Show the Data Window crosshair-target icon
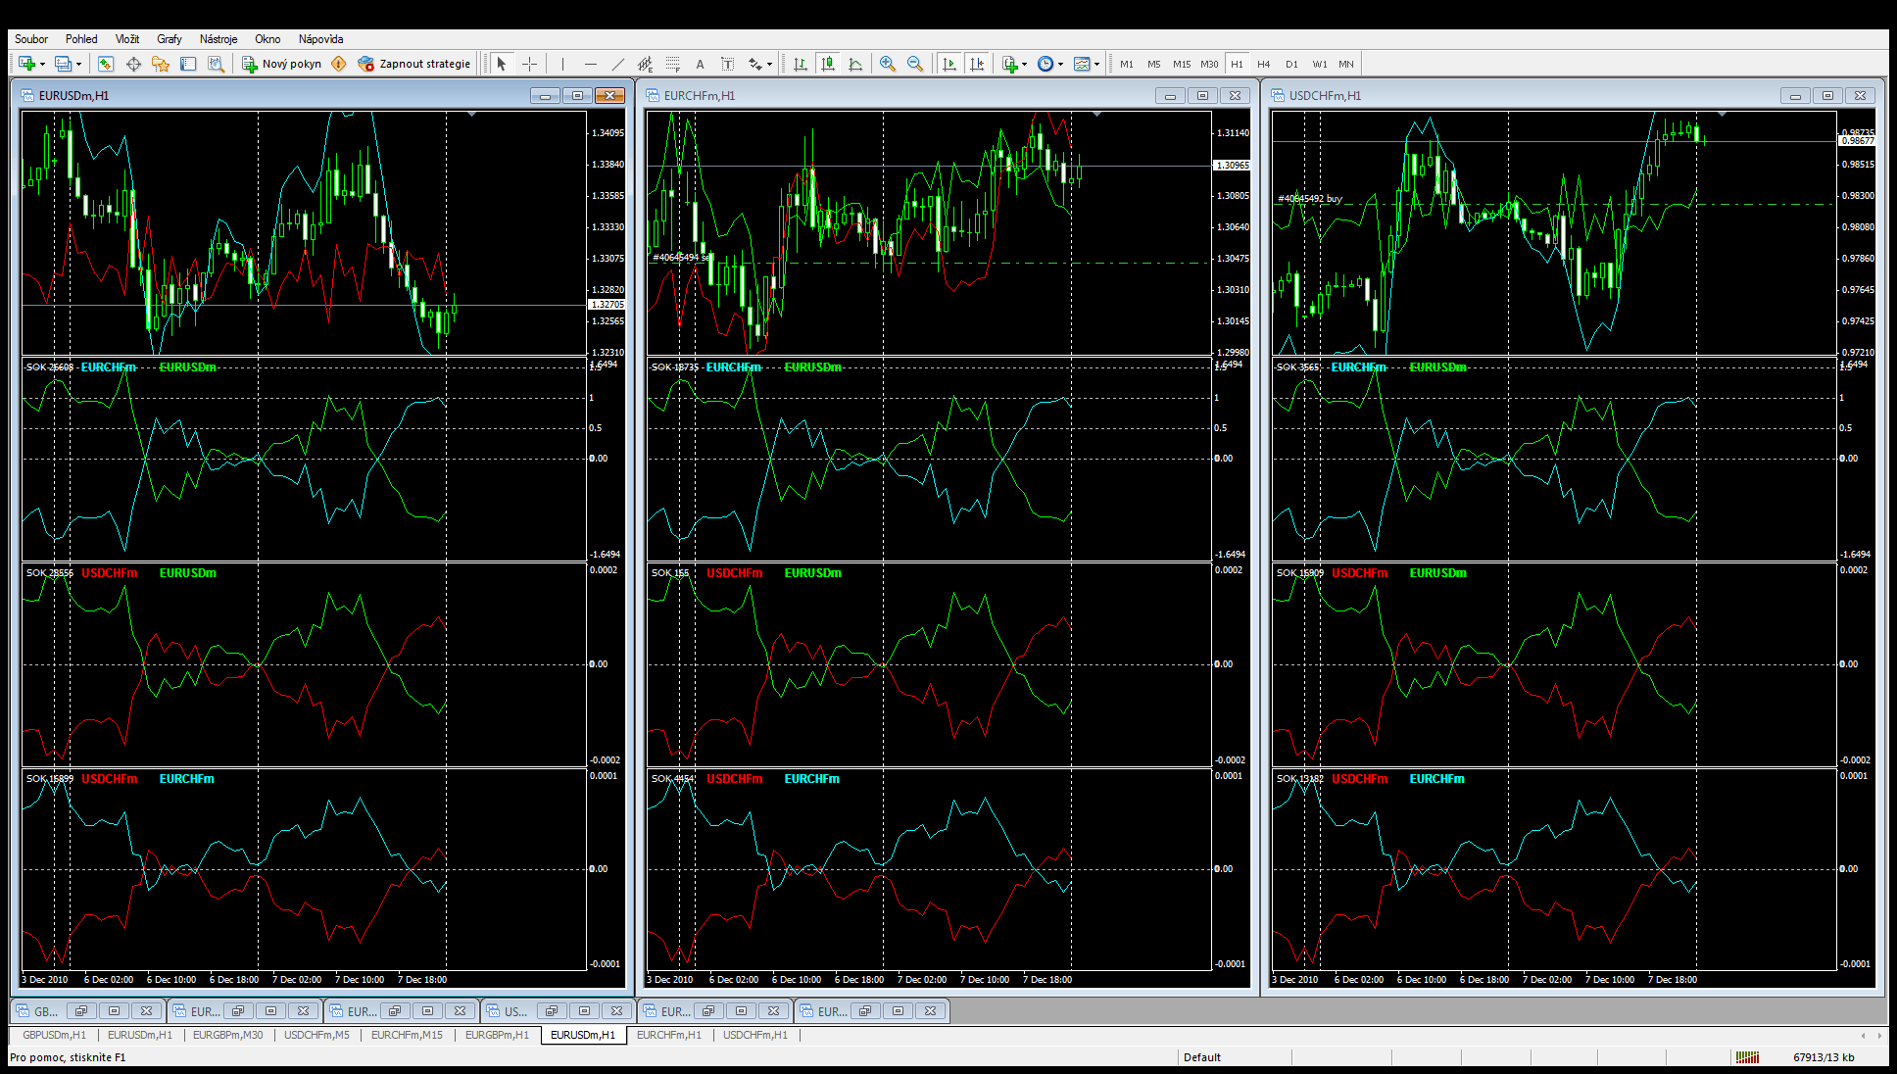Viewport: 1897px width, 1074px height. click(x=133, y=64)
